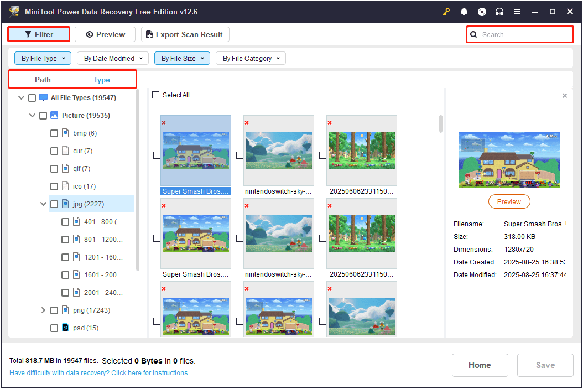Open customer support via the headset icon
583x389 pixels.
pos(499,11)
